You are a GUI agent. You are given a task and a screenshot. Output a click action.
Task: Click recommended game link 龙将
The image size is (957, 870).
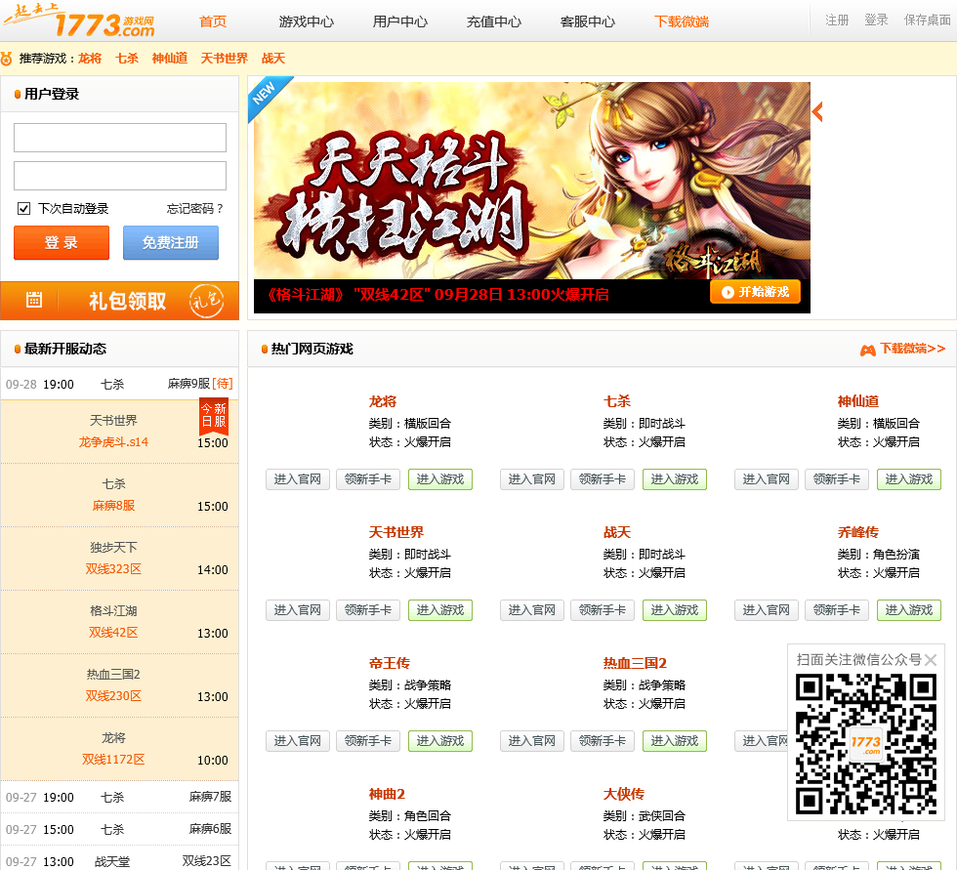tap(90, 59)
